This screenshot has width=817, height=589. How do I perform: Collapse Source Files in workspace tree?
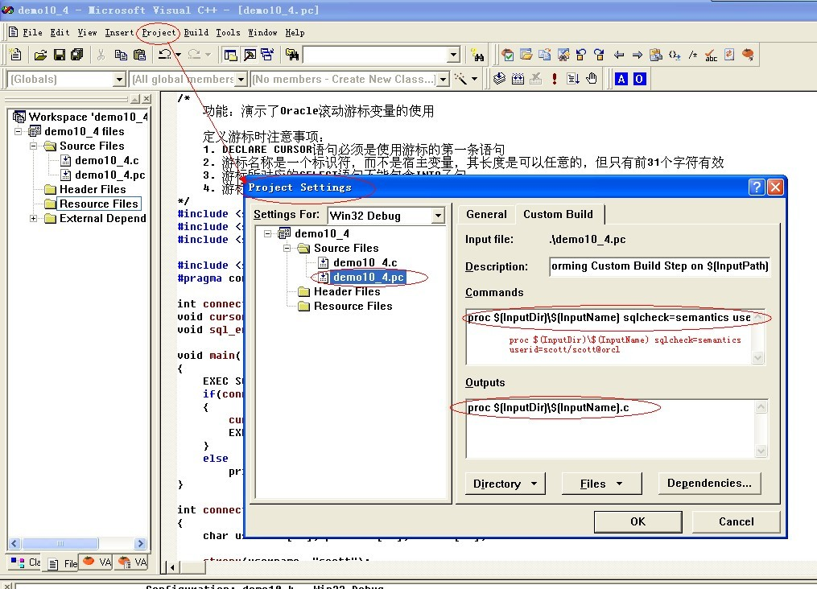(x=33, y=146)
